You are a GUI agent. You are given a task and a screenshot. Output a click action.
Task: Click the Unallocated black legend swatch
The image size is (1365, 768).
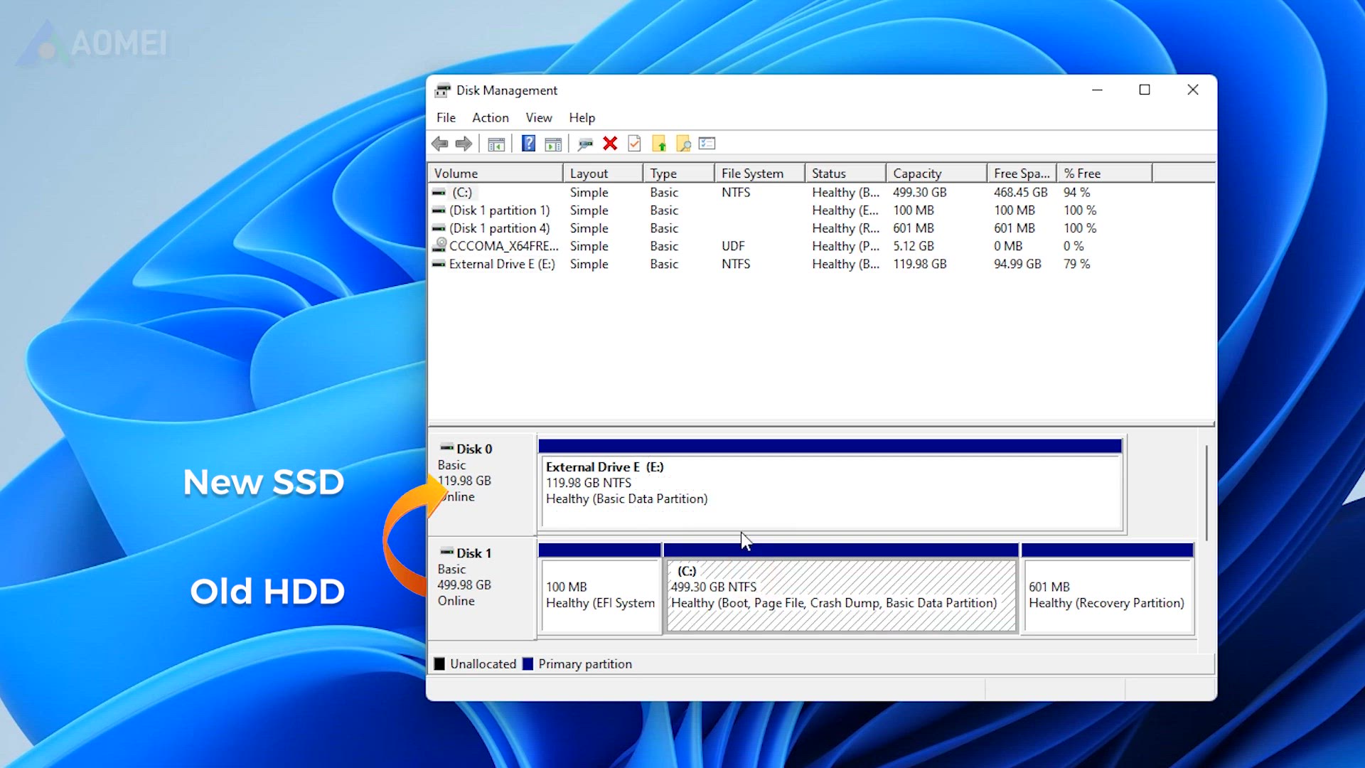[439, 664]
